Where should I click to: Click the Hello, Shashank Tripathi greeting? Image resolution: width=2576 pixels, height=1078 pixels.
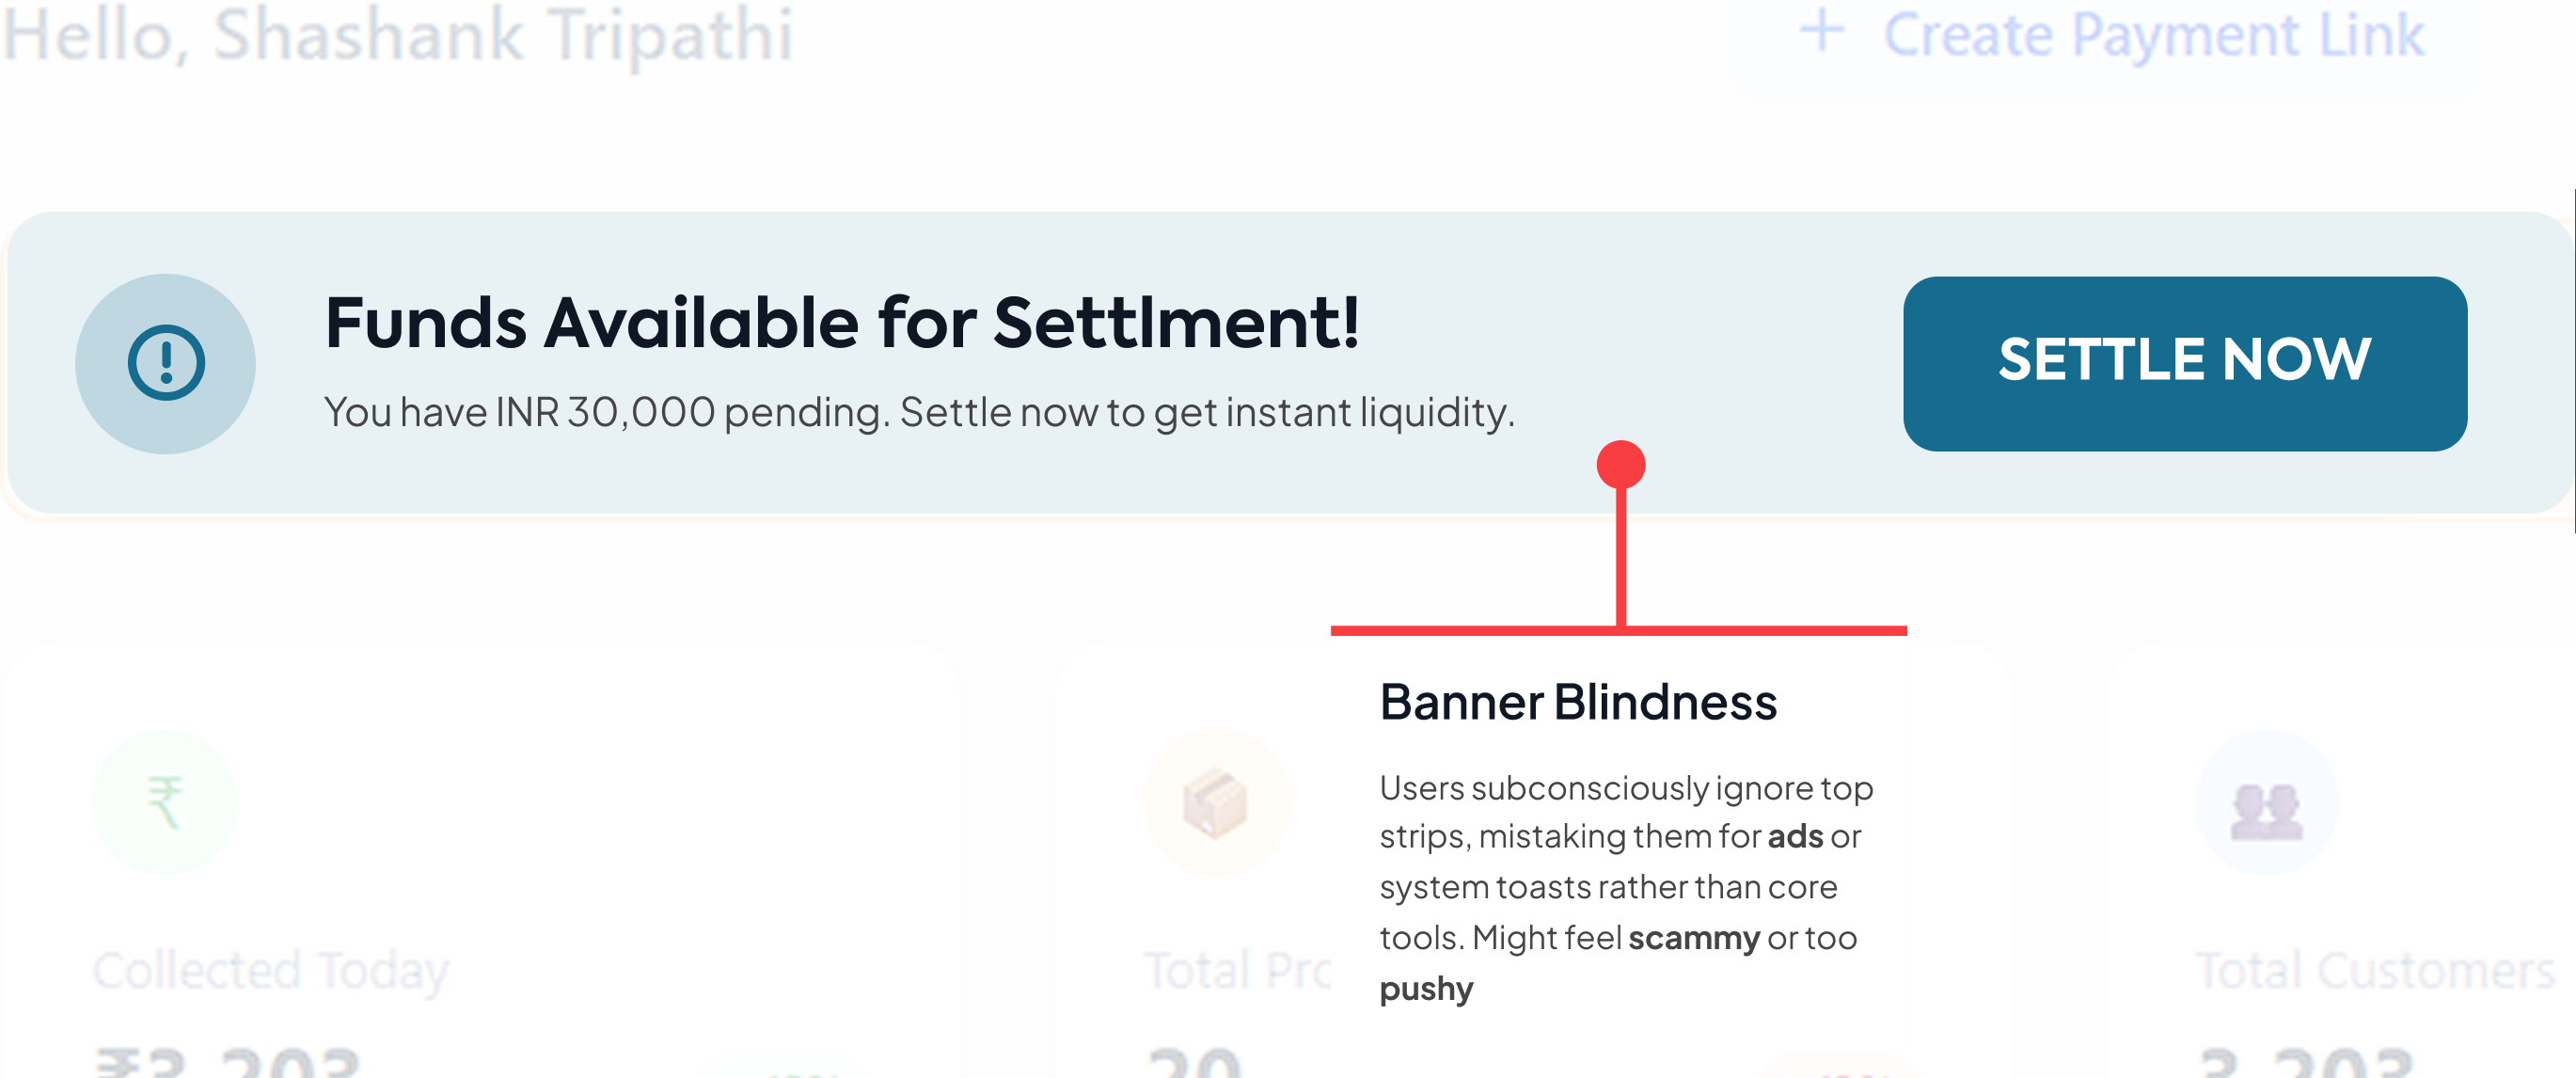point(398,35)
